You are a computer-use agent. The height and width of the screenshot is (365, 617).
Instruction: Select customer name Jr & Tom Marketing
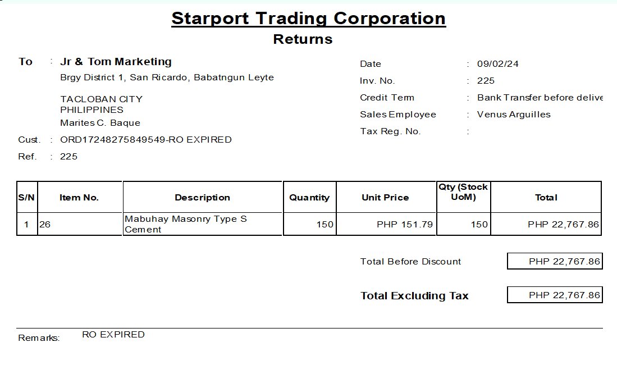click(116, 62)
